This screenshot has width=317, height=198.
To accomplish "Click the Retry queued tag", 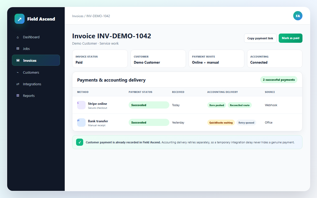I will pyautogui.click(x=246, y=122).
